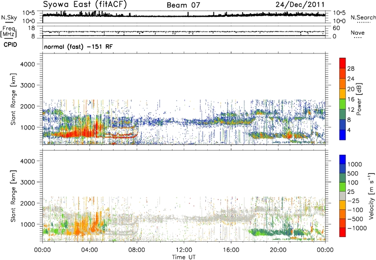
Task: Click the '-25' label on Velocity colorbar
Action: point(353,200)
